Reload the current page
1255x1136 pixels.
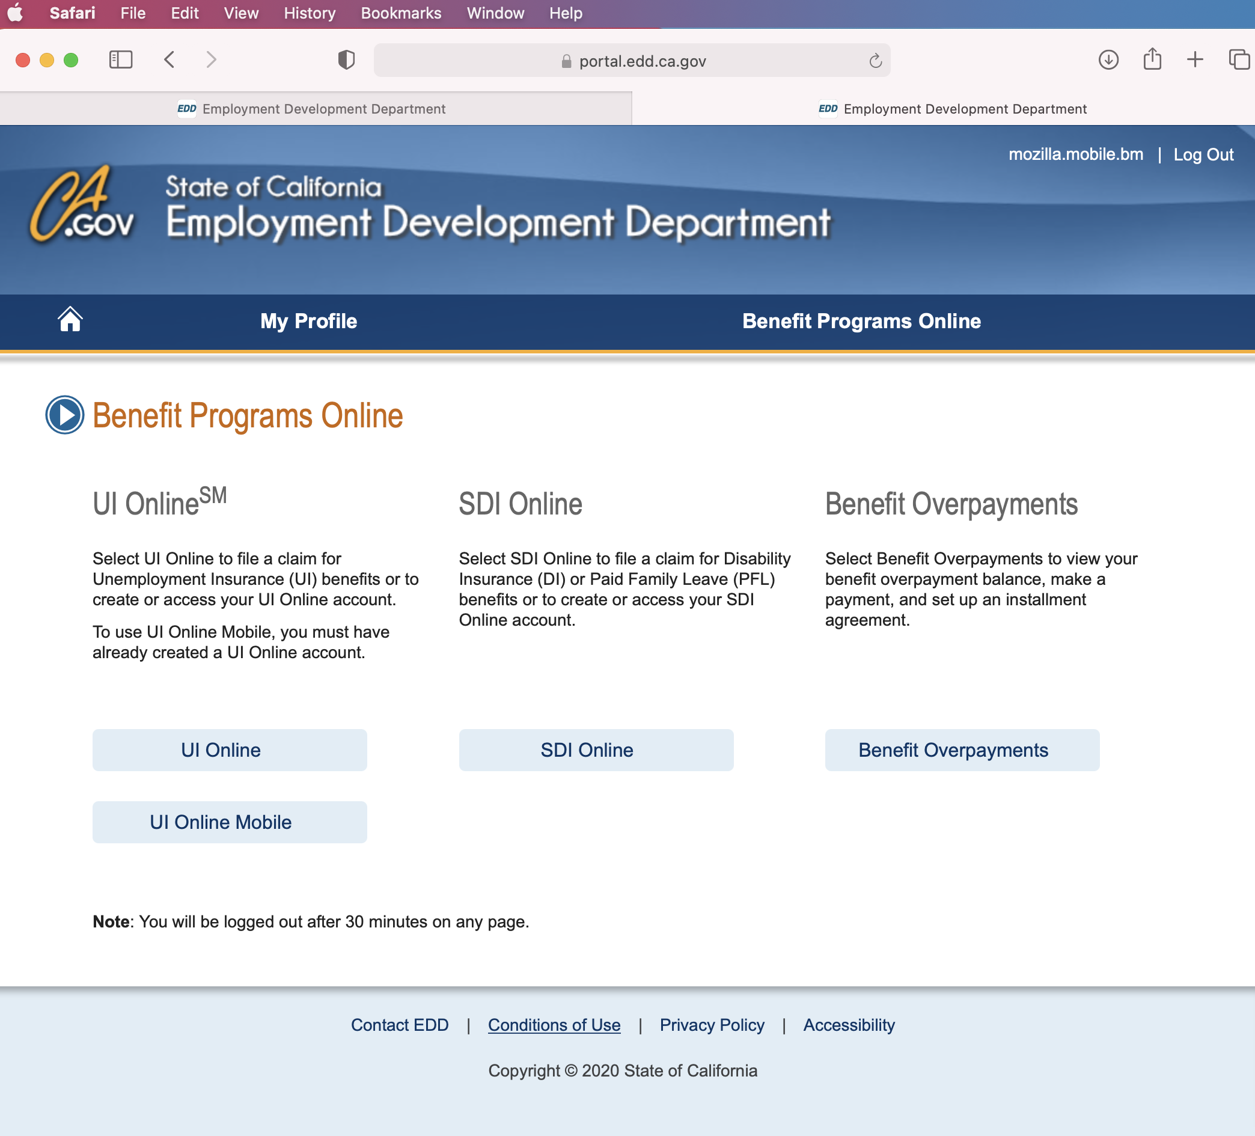(x=875, y=60)
